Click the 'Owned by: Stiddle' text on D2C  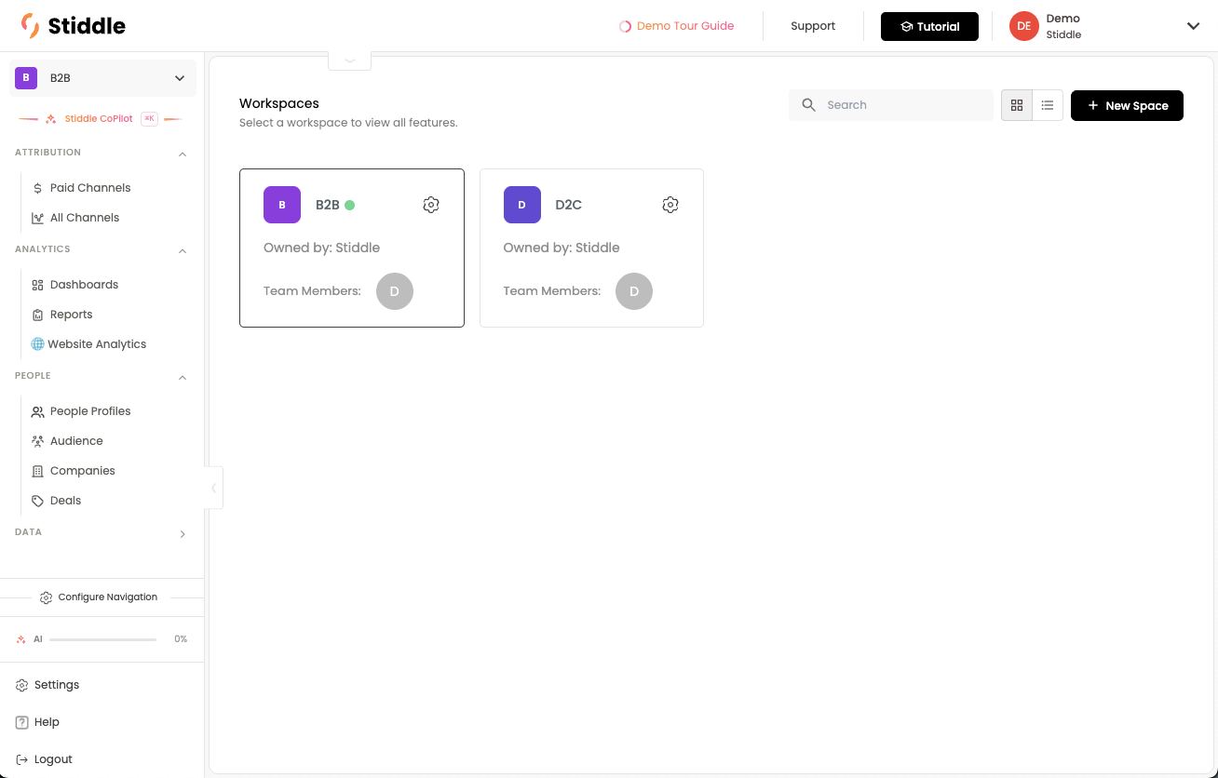[x=562, y=248]
